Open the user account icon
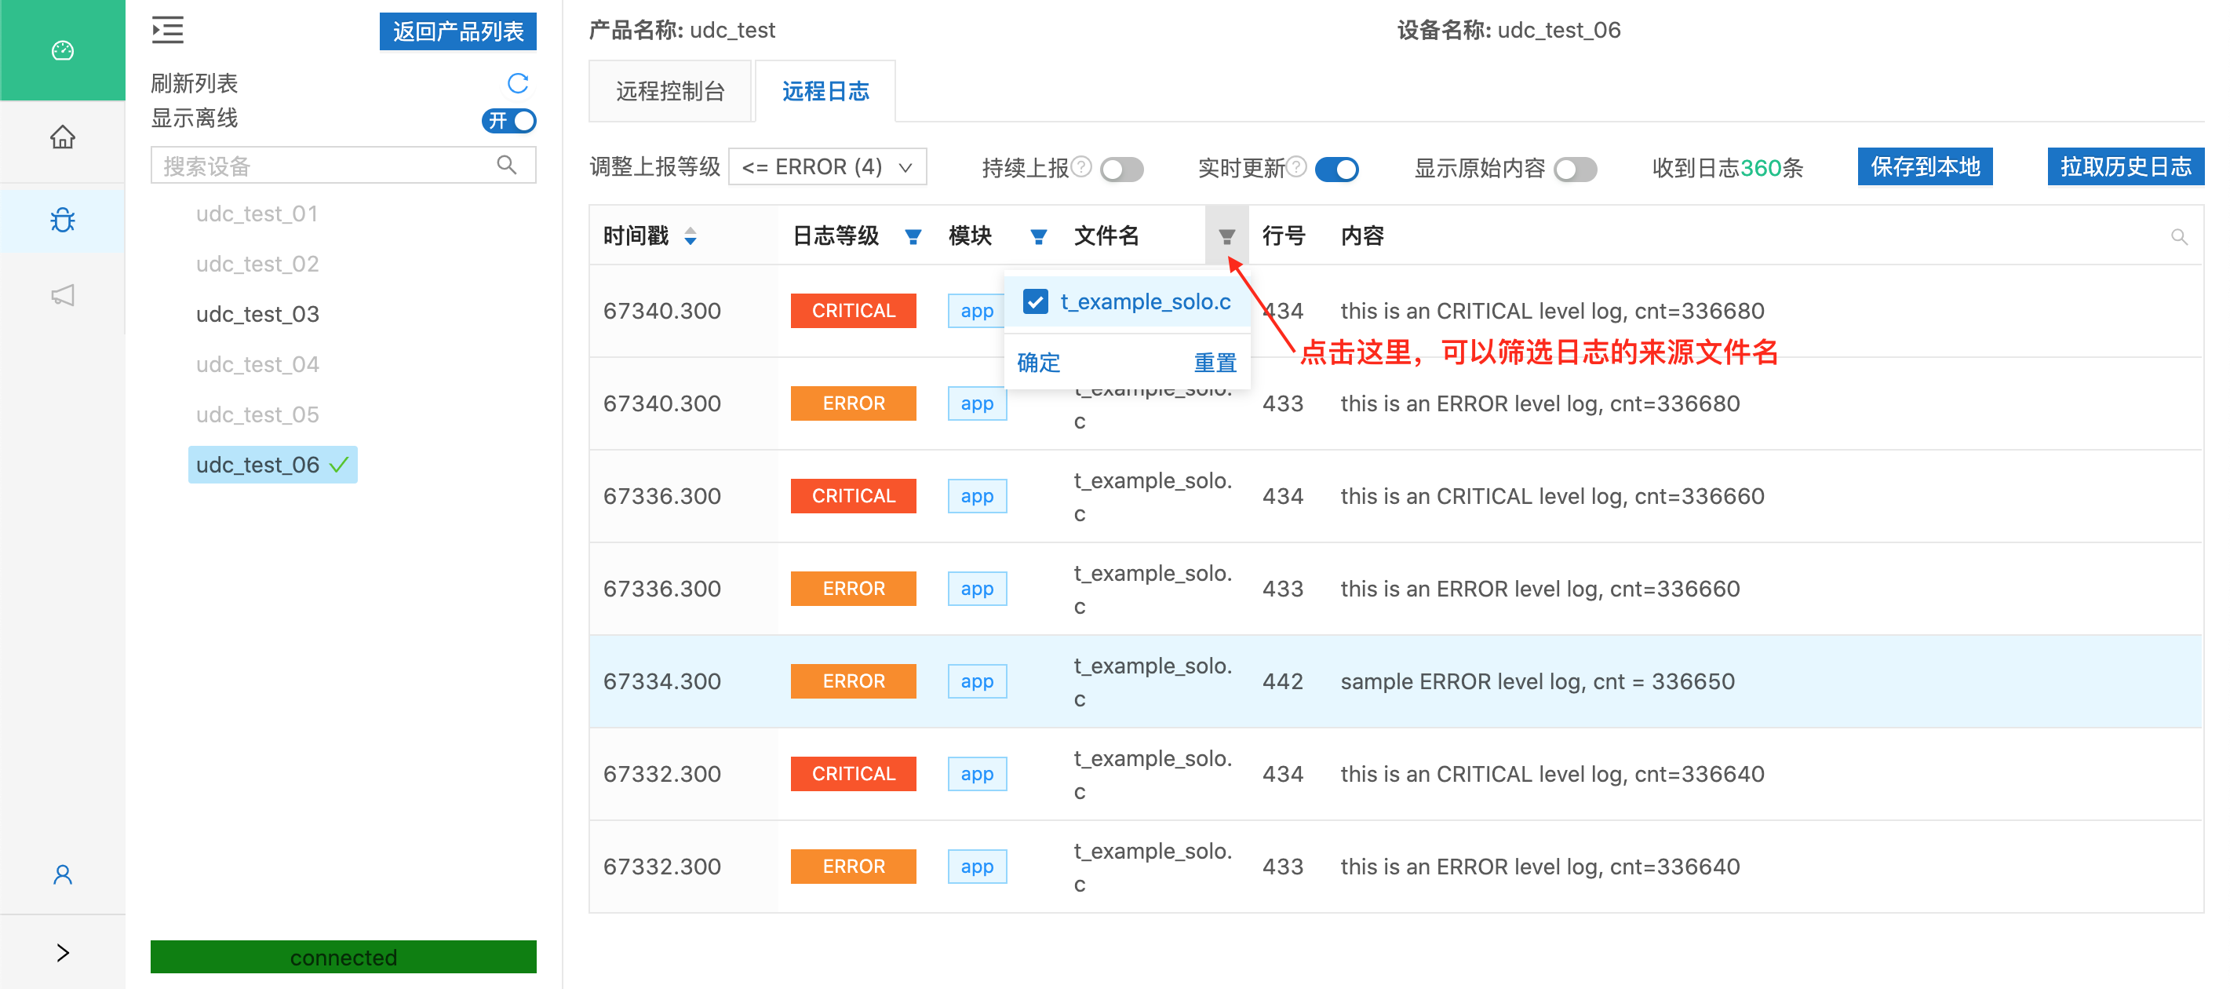 62,874
